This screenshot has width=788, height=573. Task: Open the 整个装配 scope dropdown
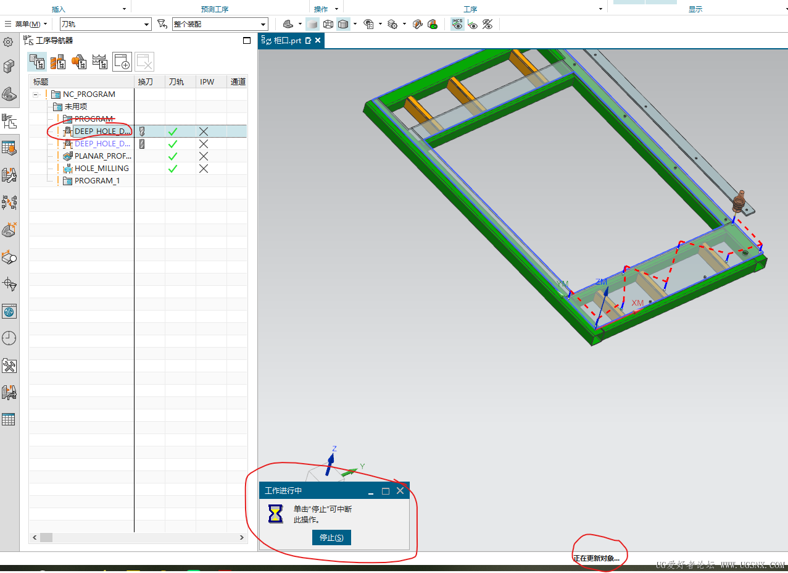click(x=220, y=24)
